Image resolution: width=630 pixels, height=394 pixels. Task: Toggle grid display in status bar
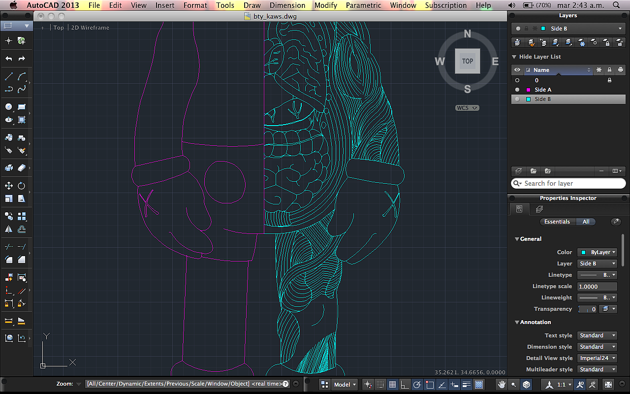pyautogui.click(x=392, y=384)
